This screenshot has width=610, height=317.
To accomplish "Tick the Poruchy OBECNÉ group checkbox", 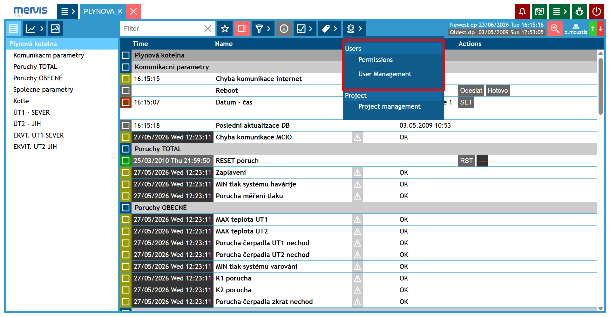I will point(126,208).
